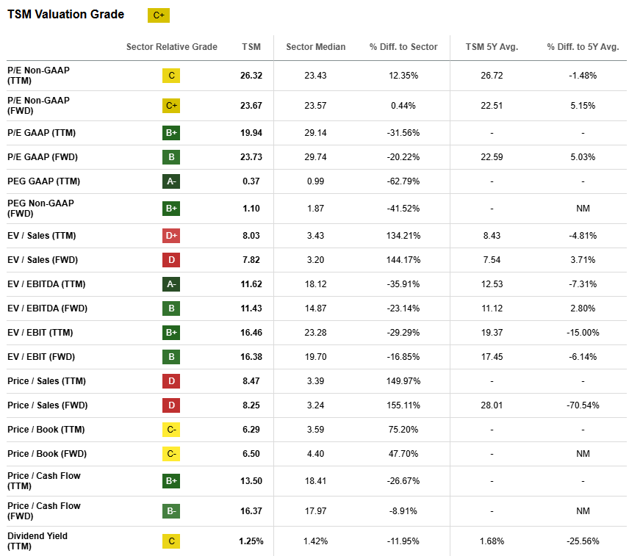Image resolution: width=629 pixels, height=556 pixels.
Task: Click the C- grade for Price / Book (TTM)
Action: [x=170, y=429]
